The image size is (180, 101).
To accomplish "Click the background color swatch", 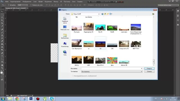I will (x=3, y=74).
